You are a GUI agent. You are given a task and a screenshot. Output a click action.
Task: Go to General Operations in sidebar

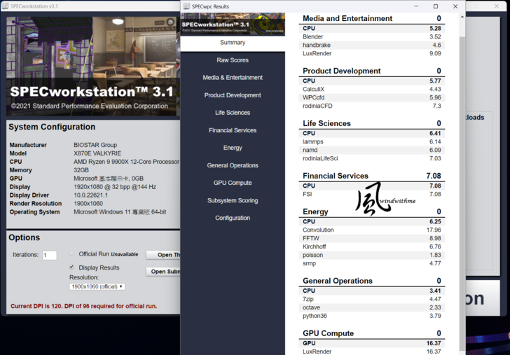(233, 165)
